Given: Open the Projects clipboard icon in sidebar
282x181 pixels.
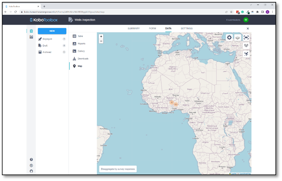Looking at the screenshot, I should coord(31,31).
